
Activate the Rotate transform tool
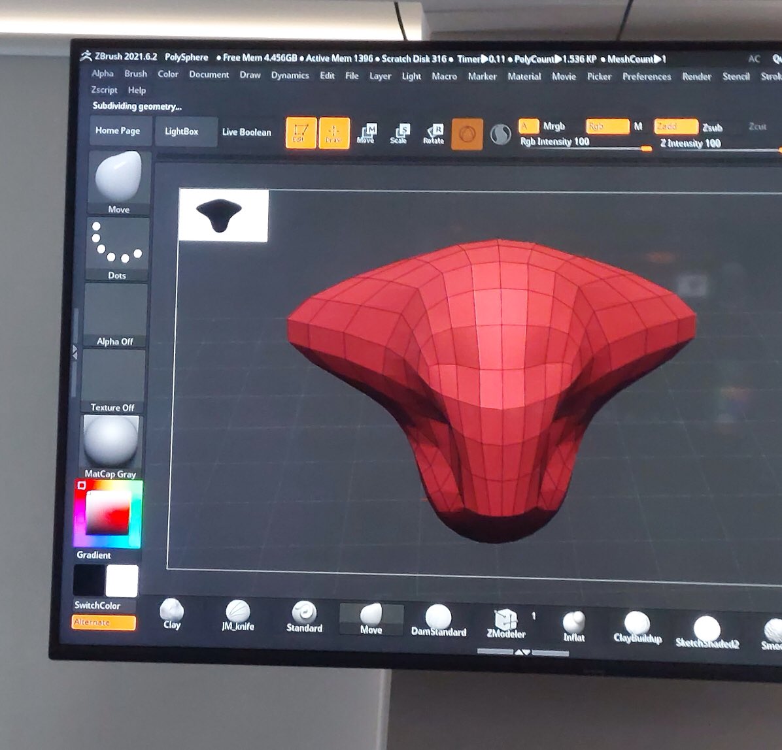[433, 134]
